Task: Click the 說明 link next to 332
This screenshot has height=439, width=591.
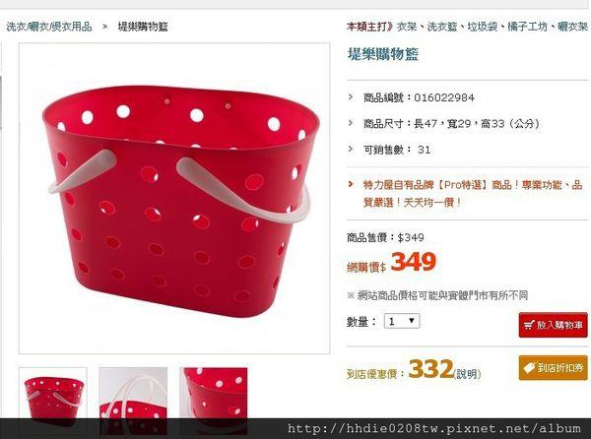Action: point(468,374)
